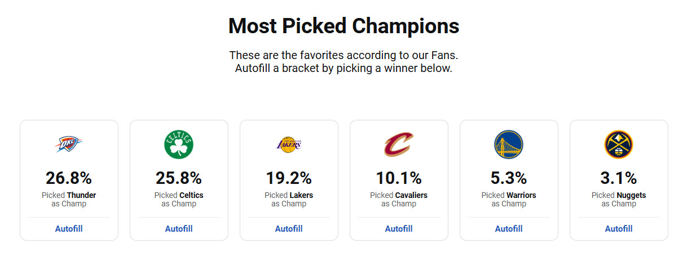Image resolution: width=674 pixels, height=266 pixels.
Task: Autofill bracket with Celtics as champion
Action: point(179,229)
